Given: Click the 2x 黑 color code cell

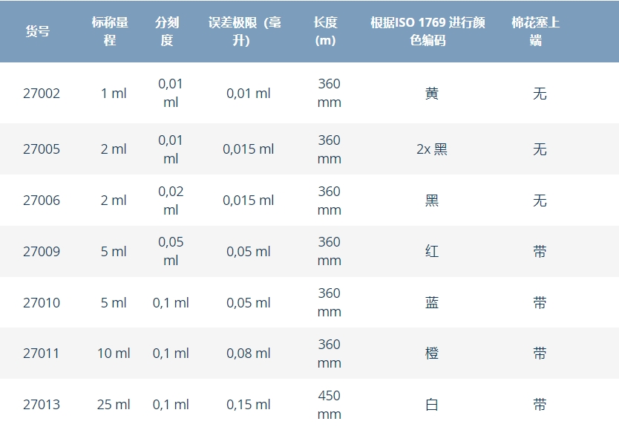Looking at the screenshot, I should tap(432, 149).
